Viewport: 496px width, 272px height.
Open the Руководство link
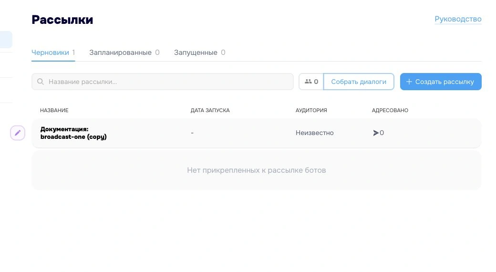coord(458,19)
